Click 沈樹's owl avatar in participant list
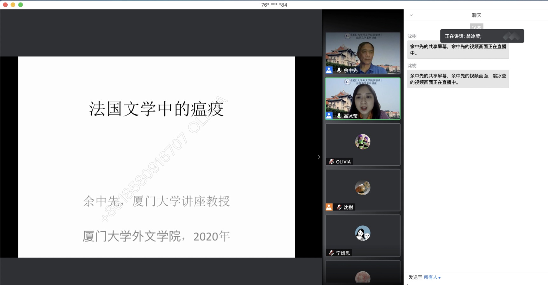Screen dimensions: 548x285 pos(363,188)
